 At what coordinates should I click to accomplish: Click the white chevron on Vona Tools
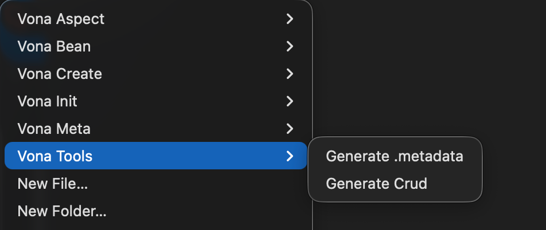tap(290, 156)
